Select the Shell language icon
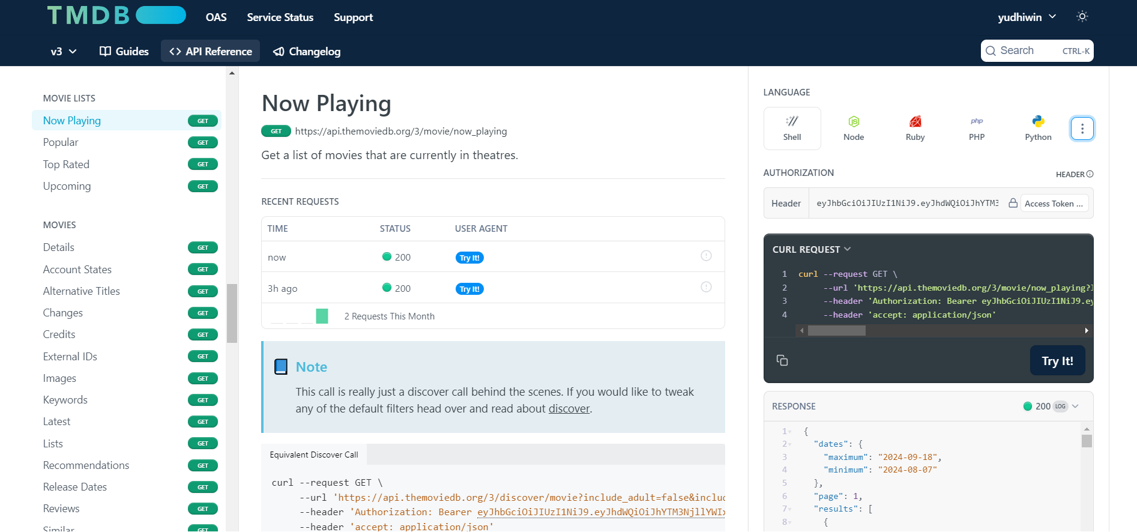This screenshot has width=1137, height=532. 792,128
